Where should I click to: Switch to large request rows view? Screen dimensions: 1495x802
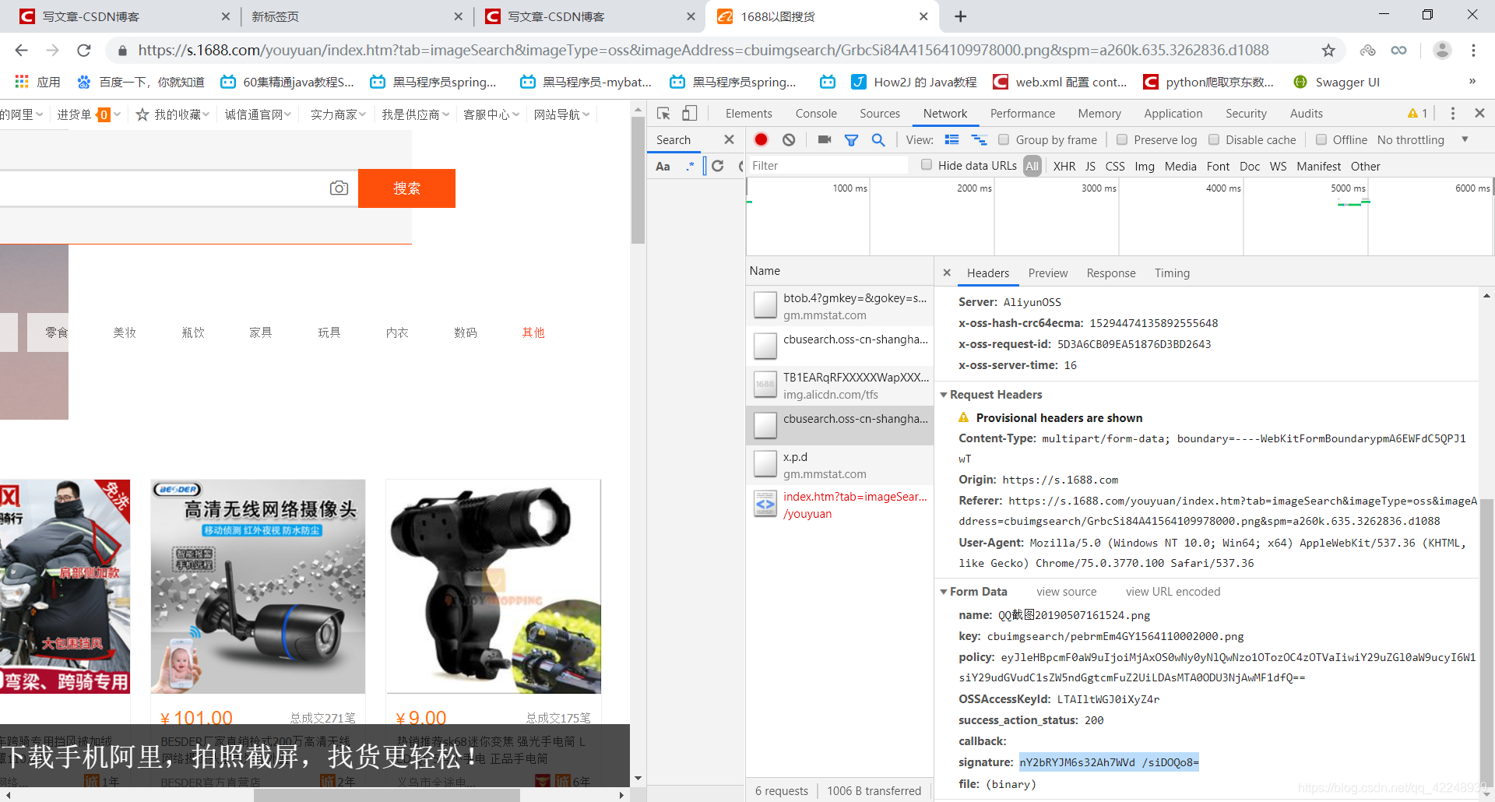(952, 139)
